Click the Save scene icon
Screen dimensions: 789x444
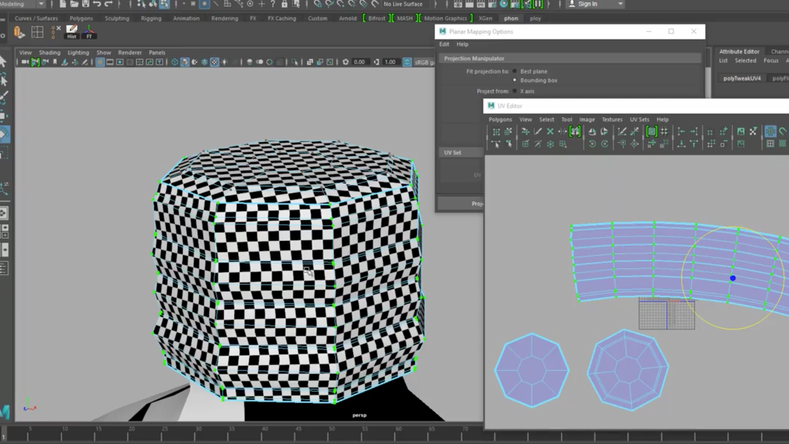point(85,4)
